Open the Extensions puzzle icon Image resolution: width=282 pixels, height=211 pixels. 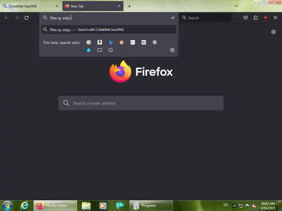tap(256, 18)
